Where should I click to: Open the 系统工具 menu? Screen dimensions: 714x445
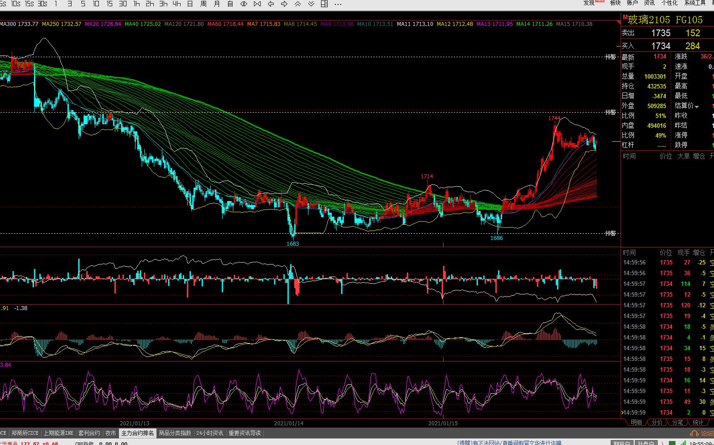pyautogui.click(x=695, y=3)
